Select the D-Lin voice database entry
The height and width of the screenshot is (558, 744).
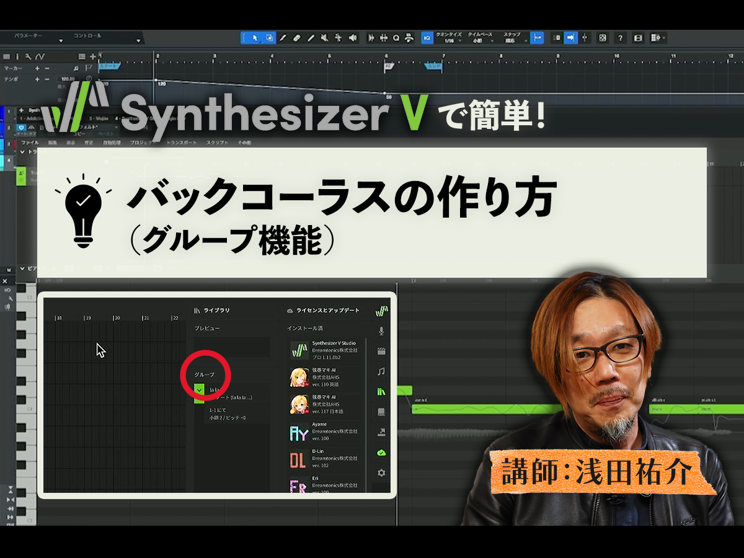click(324, 459)
